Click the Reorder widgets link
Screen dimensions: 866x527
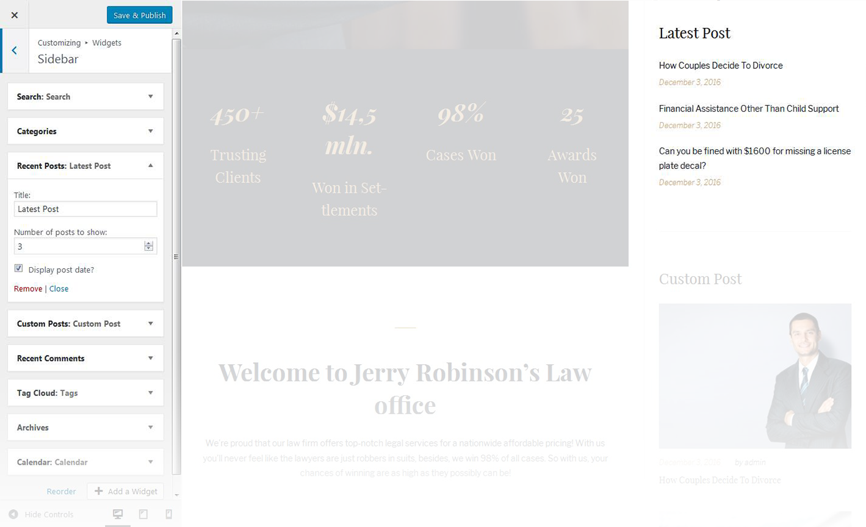tap(61, 491)
